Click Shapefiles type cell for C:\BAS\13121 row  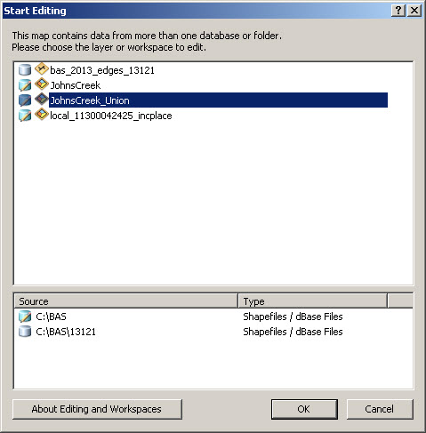(x=293, y=332)
